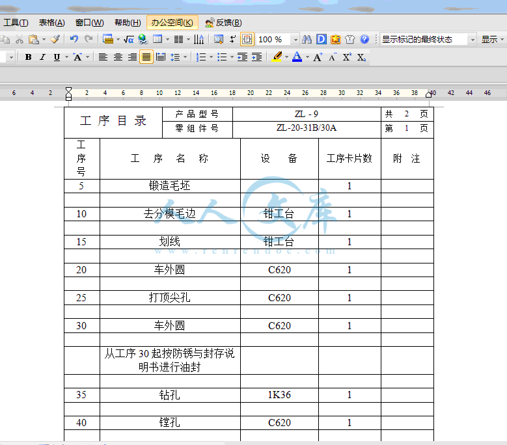Open the 表格(A) menu
Image resolution: width=507 pixels, height=445 pixels.
(51, 23)
